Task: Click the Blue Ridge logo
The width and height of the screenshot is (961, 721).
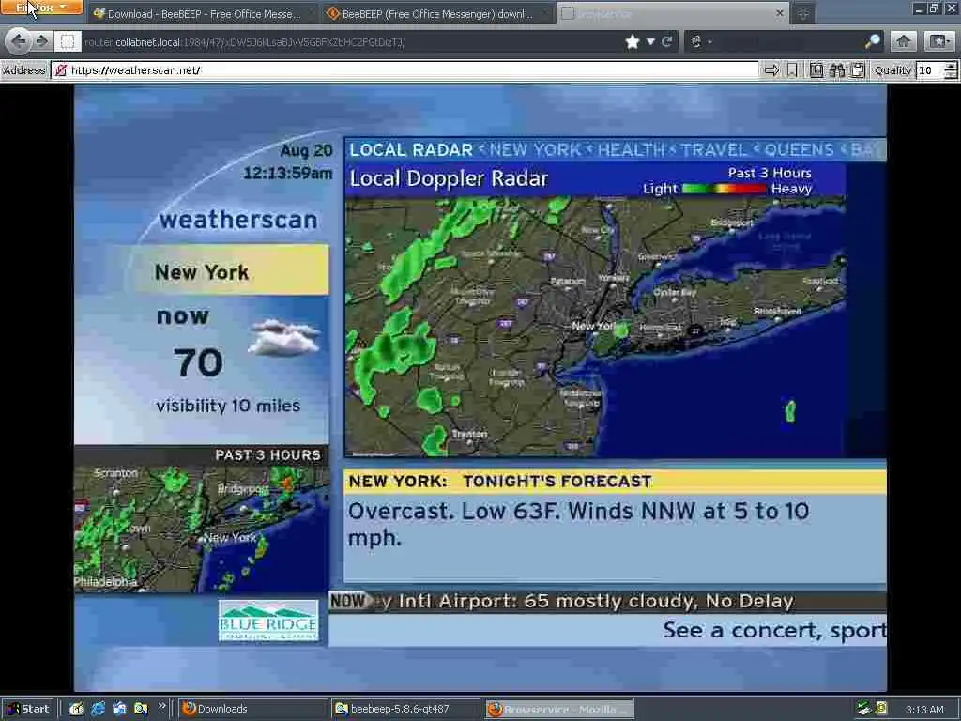Action: coord(268,621)
